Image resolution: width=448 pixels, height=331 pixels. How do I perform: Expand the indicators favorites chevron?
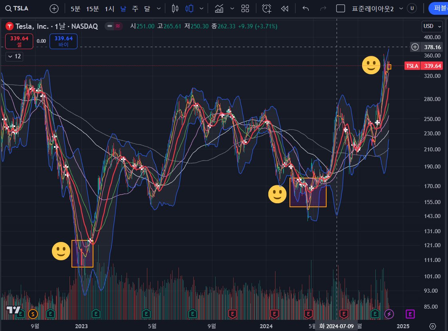(x=232, y=9)
